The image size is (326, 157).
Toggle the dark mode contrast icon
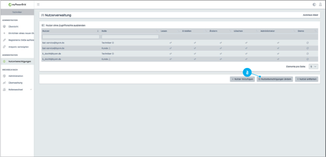pyautogui.click(x=314, y=4)
